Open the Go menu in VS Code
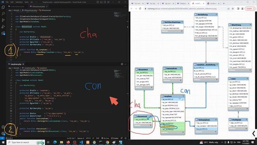The height and width of the screenshot is (145, 257). click(x=32, y=2)
